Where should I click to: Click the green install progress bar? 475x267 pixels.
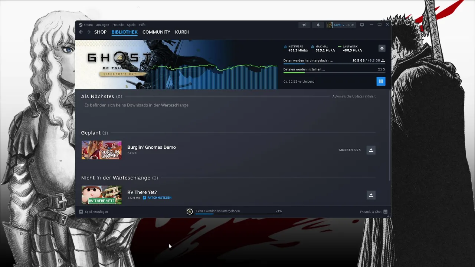click(334, 73)
